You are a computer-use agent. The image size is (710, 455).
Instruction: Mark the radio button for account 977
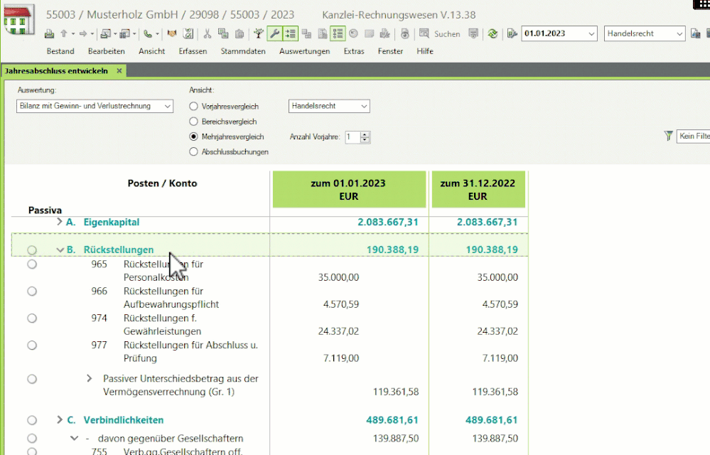32,346
